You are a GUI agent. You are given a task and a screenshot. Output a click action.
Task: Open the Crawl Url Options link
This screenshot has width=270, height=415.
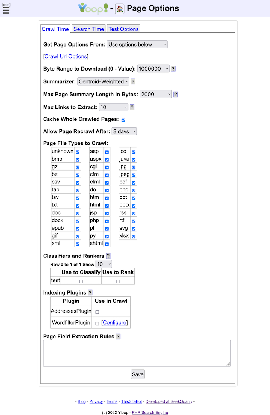[x=66, y=56]
